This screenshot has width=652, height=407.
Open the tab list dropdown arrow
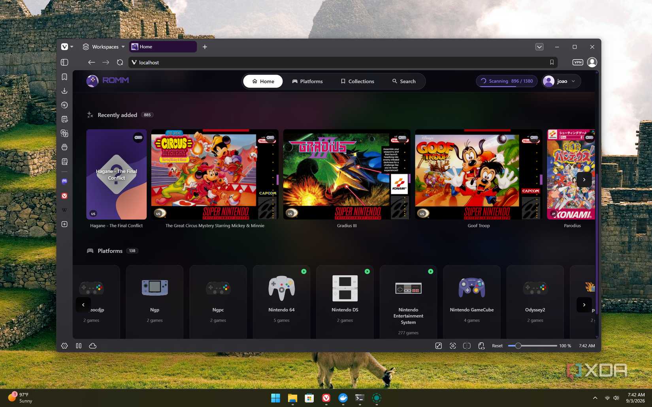point(539,47)
